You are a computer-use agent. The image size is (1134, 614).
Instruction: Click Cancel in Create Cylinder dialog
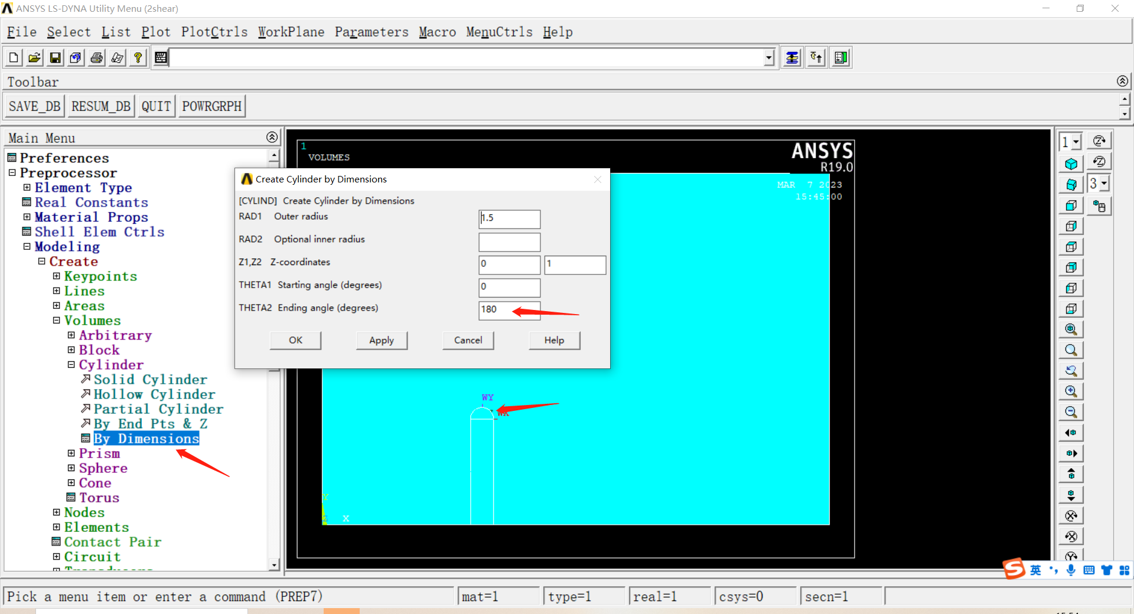click(x=468, y=340)
